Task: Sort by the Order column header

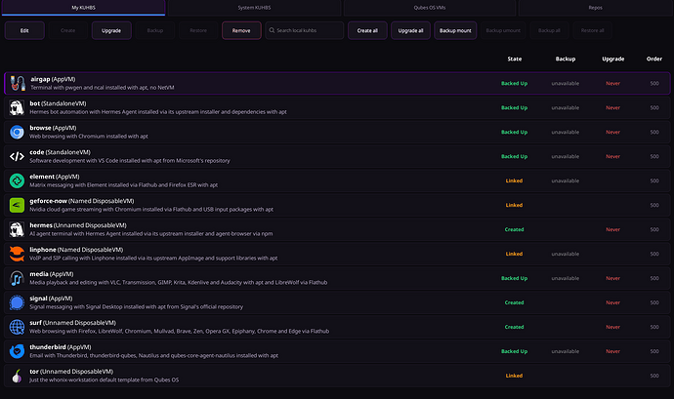Action: 654,59
